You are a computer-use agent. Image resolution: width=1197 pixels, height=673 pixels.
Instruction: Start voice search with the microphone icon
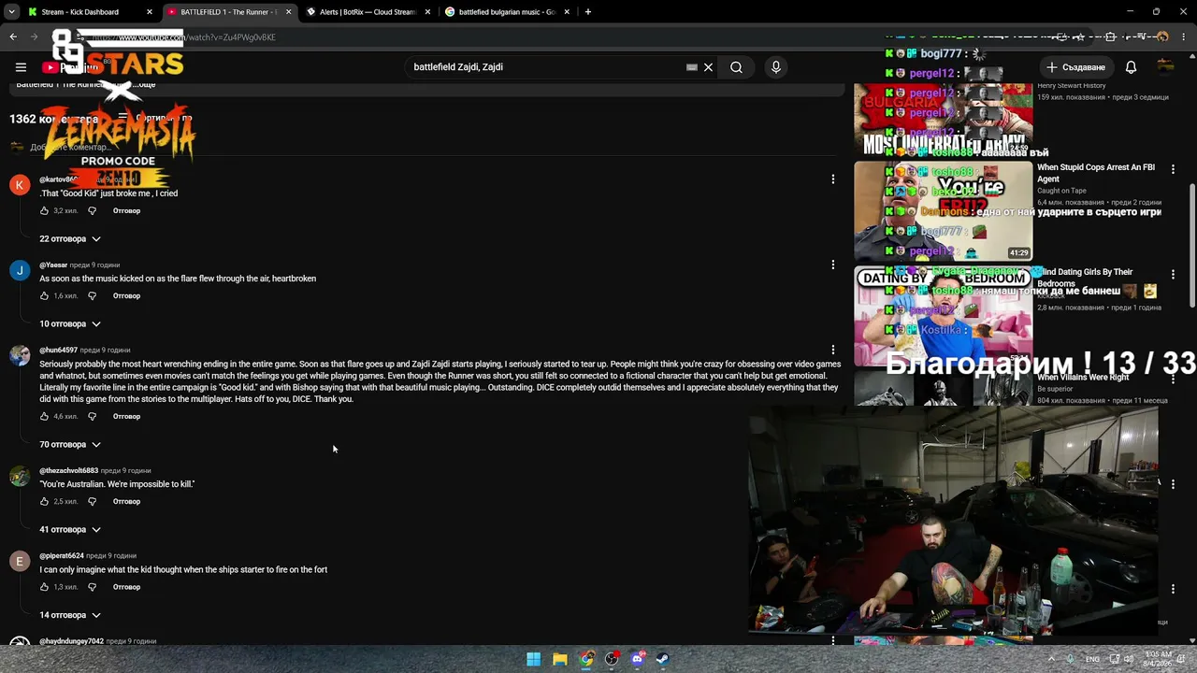(x=775, y=67)
